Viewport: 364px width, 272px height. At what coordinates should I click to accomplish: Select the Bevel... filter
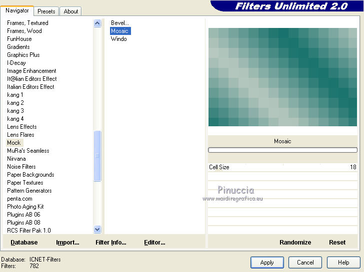(x=120, y=23)
